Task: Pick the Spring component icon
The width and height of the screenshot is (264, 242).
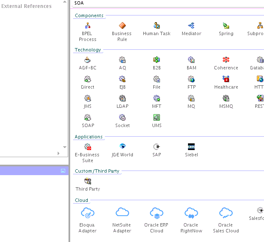Action: click(x=226, y=26)
